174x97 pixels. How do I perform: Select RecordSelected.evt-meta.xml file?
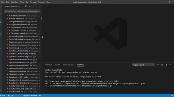click(22, 39)
